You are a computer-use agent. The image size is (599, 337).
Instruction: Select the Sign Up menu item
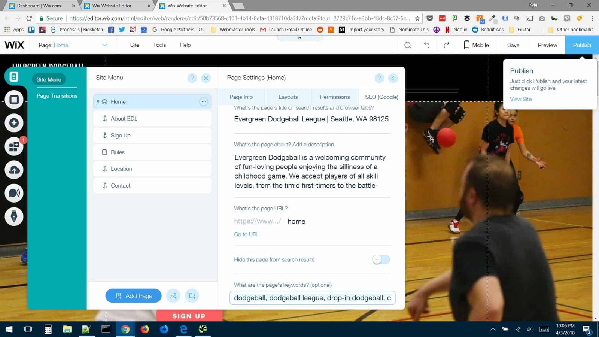point(152,135)
